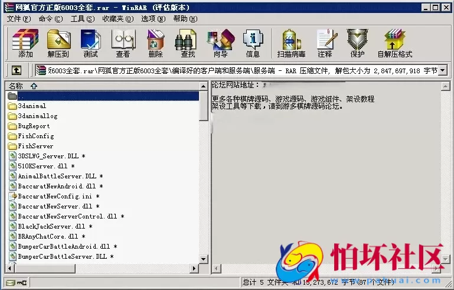Open the Options (选项) menu
This screenshot has height=290, width=454.
[153, 19]
